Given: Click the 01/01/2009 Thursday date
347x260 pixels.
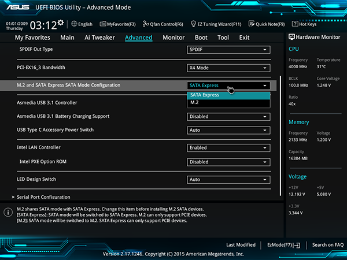Looking at the screenshot, I should (17, 26).
